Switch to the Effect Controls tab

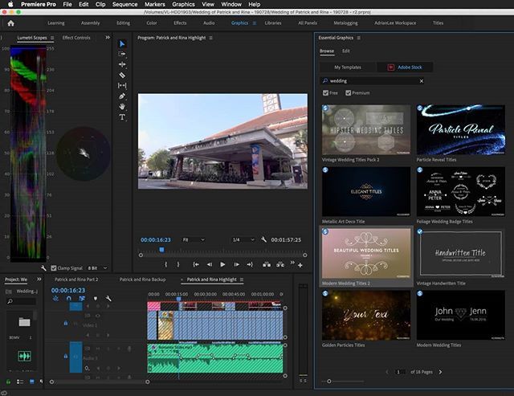(76, 38)
